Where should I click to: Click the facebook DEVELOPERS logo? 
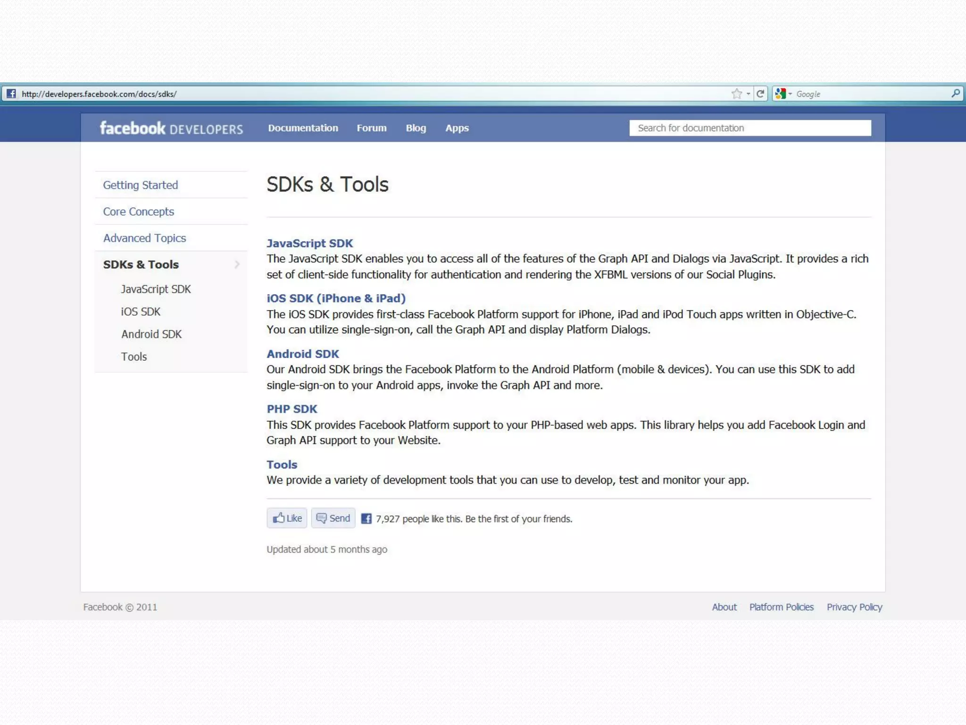[171, 128]
